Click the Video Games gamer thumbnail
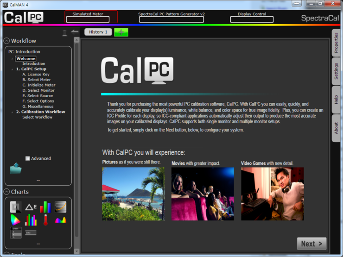The image size is (343, 257). coord(273,194)
